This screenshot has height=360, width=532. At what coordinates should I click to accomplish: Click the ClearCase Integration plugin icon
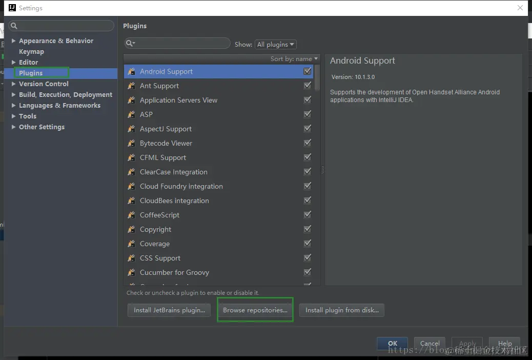[x=131, y=172]
